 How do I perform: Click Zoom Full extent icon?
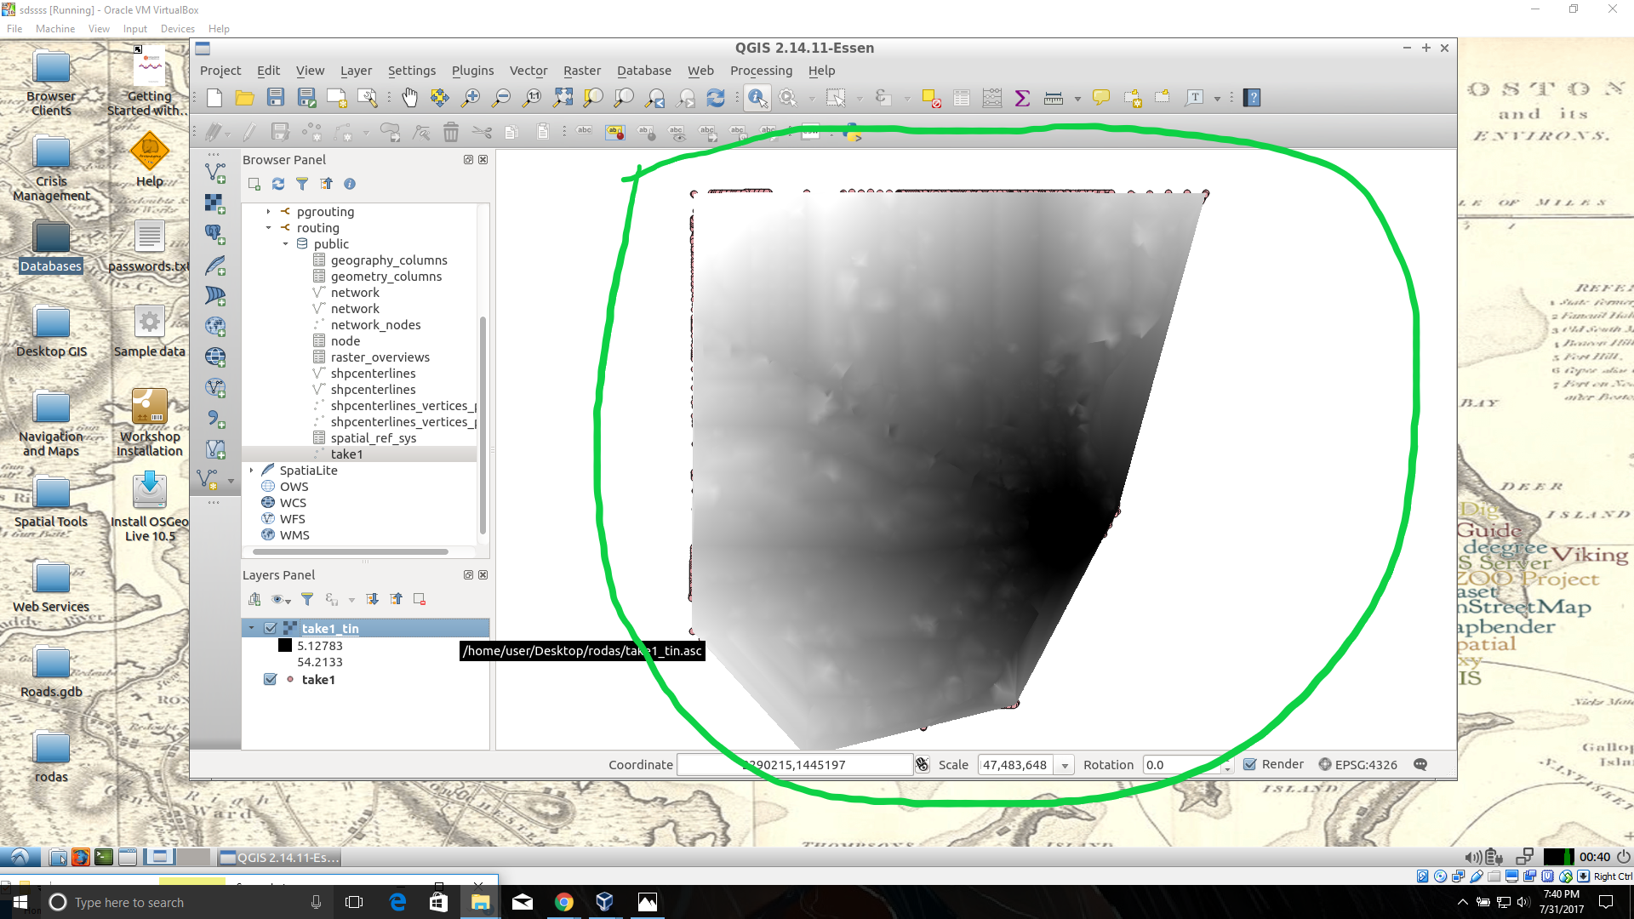(563, 98)
